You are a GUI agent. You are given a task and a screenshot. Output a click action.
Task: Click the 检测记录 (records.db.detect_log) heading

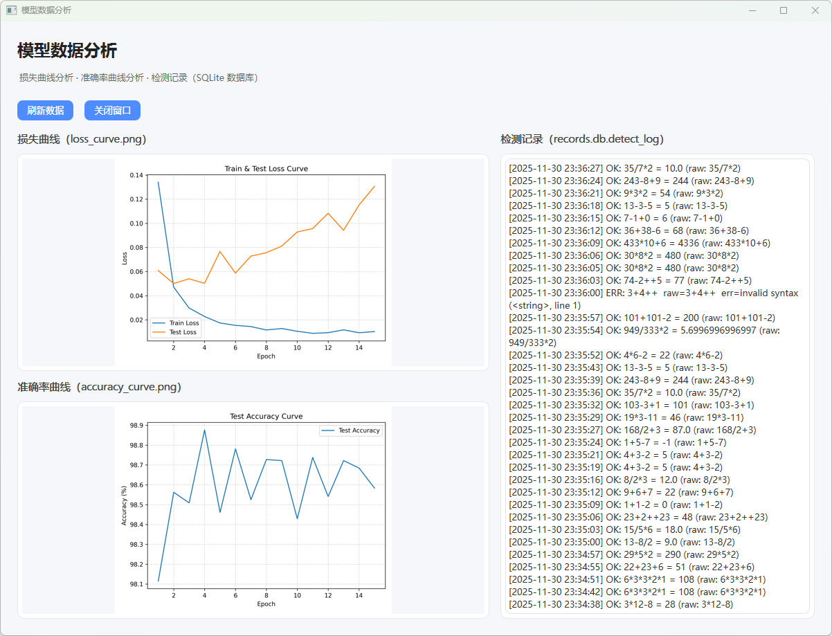tap(582, 139)
